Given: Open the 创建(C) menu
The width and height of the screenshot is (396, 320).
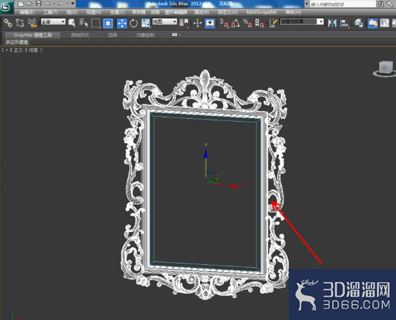Looking at the screenshot, I should pyautogui.click(x=117, y=12).
